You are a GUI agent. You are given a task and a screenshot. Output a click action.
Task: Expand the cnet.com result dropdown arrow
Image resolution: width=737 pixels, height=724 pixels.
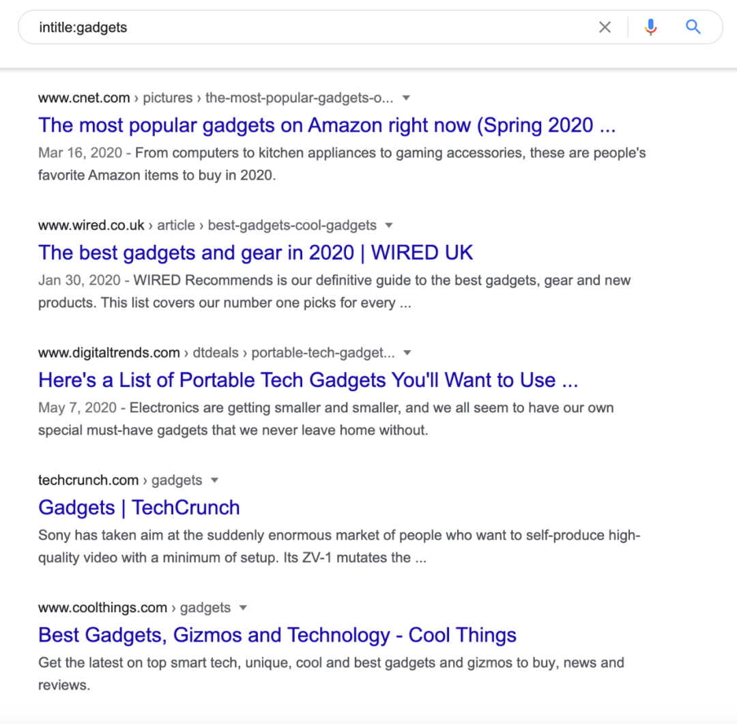point(407,98)
